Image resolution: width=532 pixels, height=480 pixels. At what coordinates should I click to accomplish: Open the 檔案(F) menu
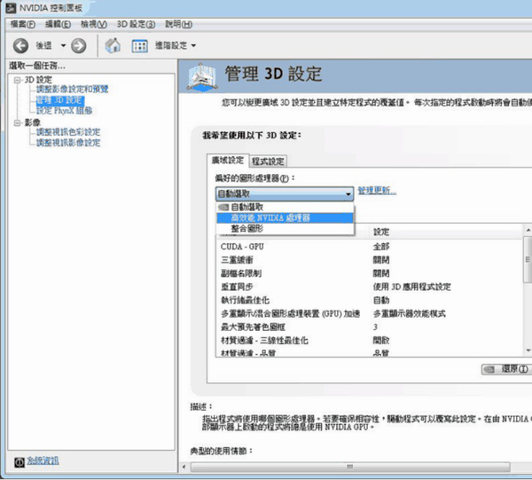(23, 24)
